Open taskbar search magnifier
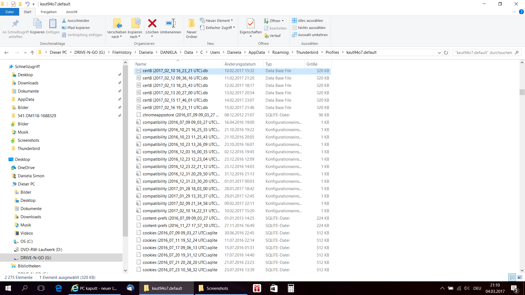This screenshot has width=525, height=295. (25, 288)
